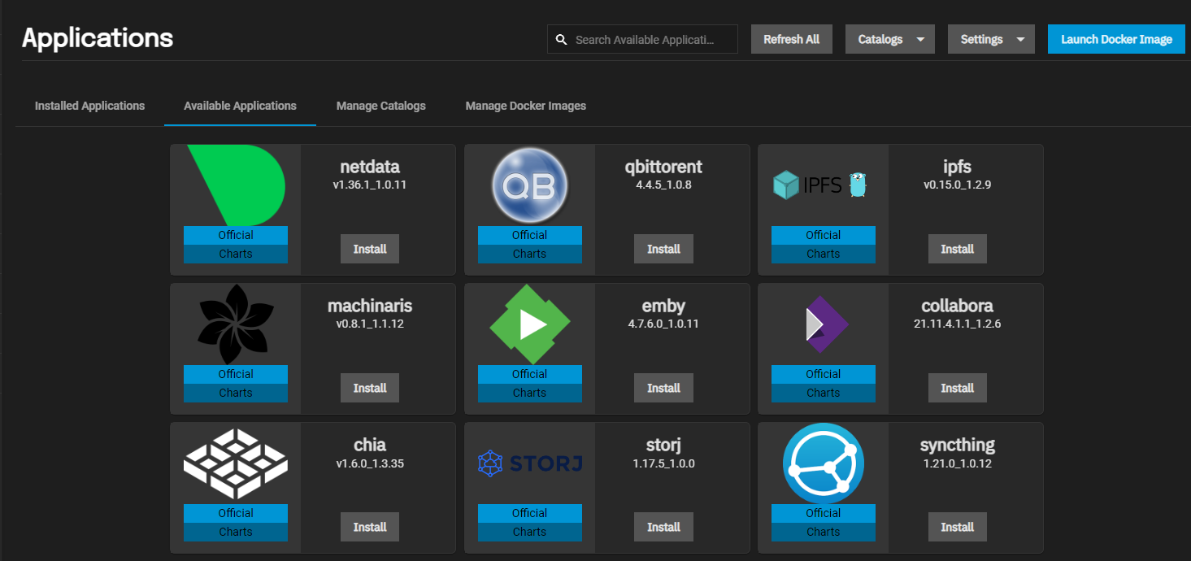Click Launch Docker Image button
The width and height of the screenshot is (1191, 561).
[x=1116, y=39]
